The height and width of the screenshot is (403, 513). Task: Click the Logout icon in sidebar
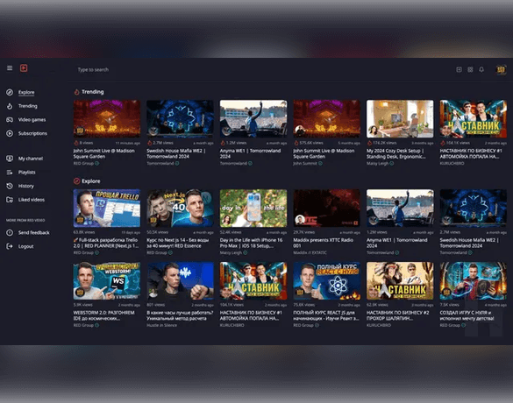[10, 246]
